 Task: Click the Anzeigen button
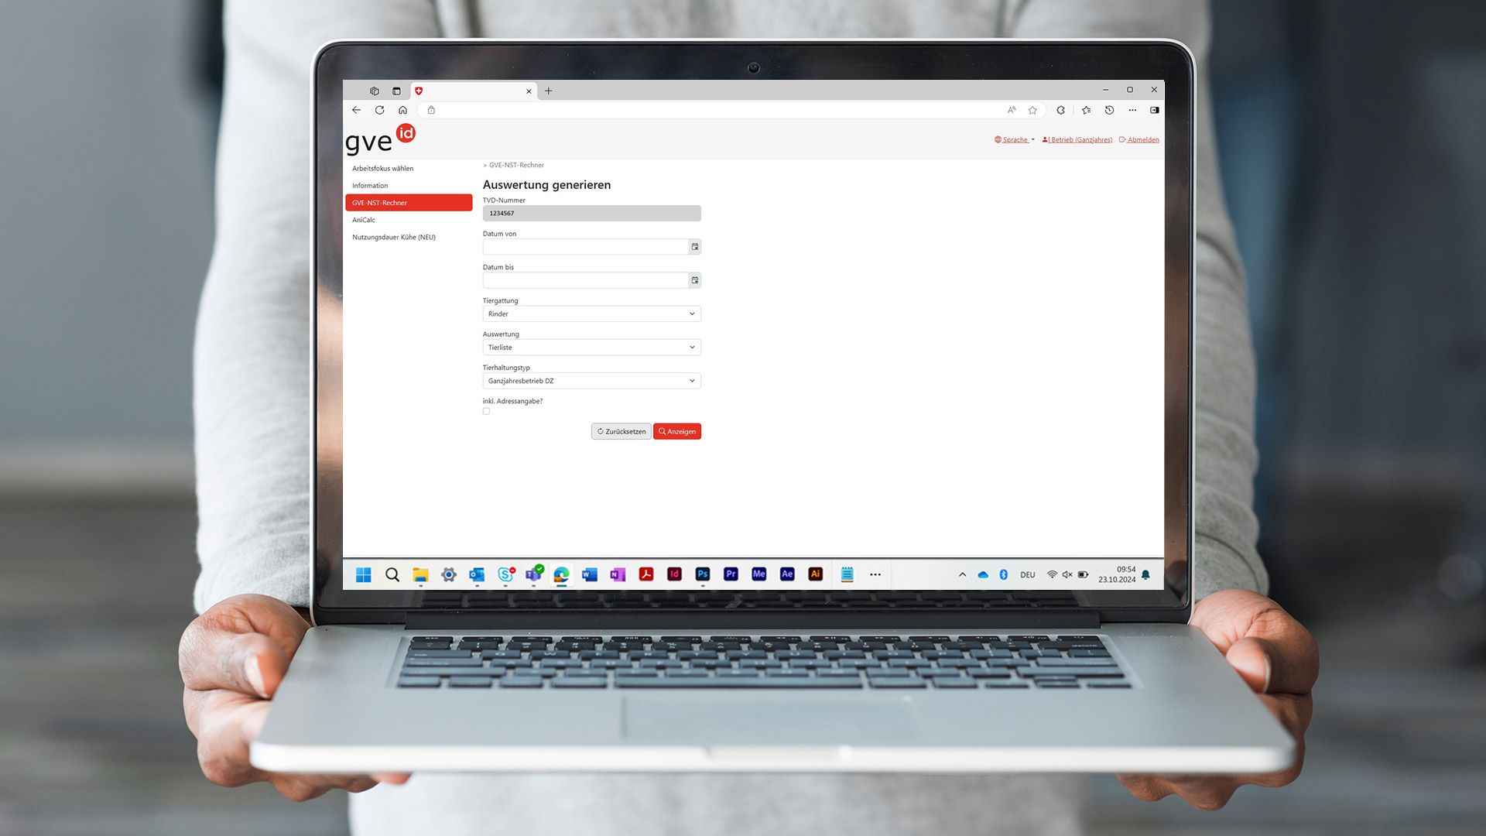pyautogui.click(x=676, y=430)
